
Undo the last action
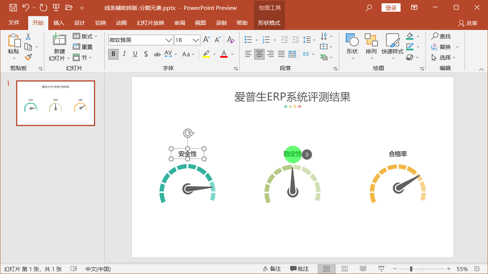point(26,8)
